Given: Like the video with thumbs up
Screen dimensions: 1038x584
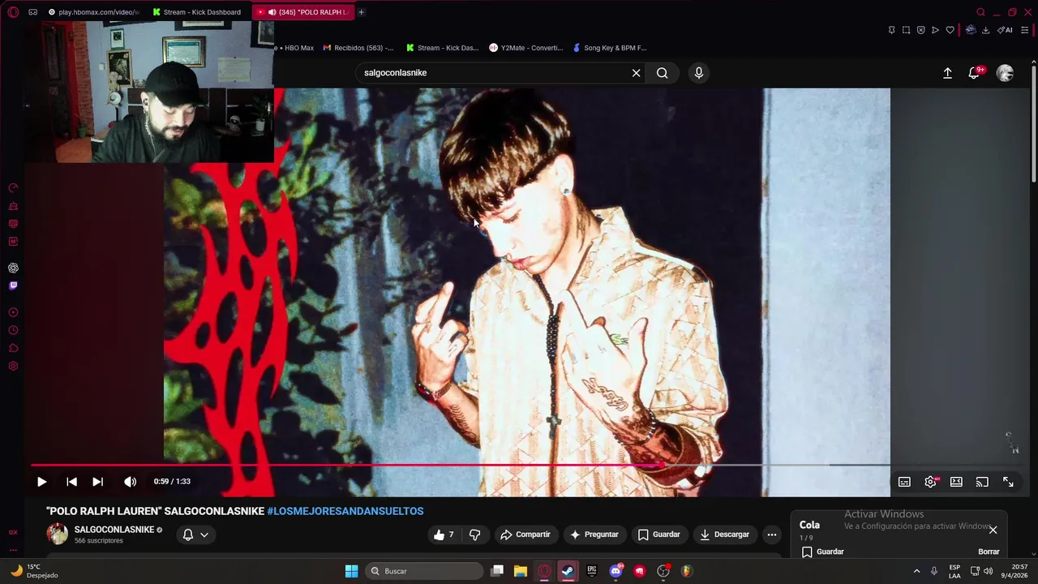Looking at the screenshot, I should point(444,535).
